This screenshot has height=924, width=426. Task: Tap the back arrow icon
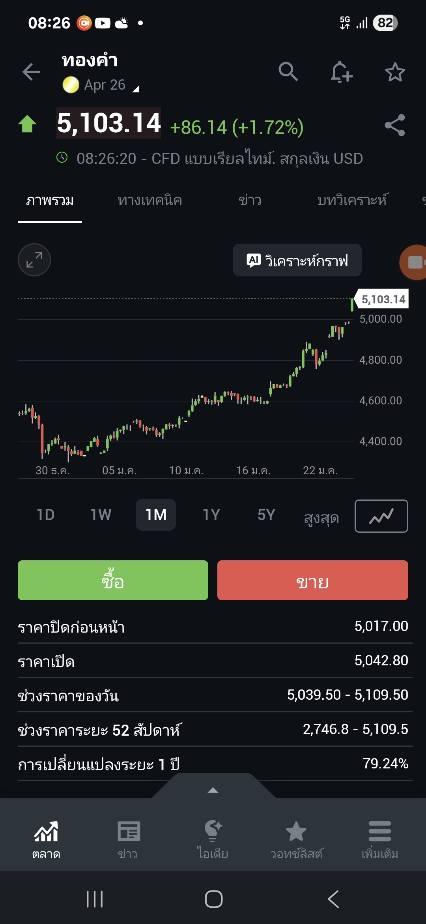(x=31, y=72)
